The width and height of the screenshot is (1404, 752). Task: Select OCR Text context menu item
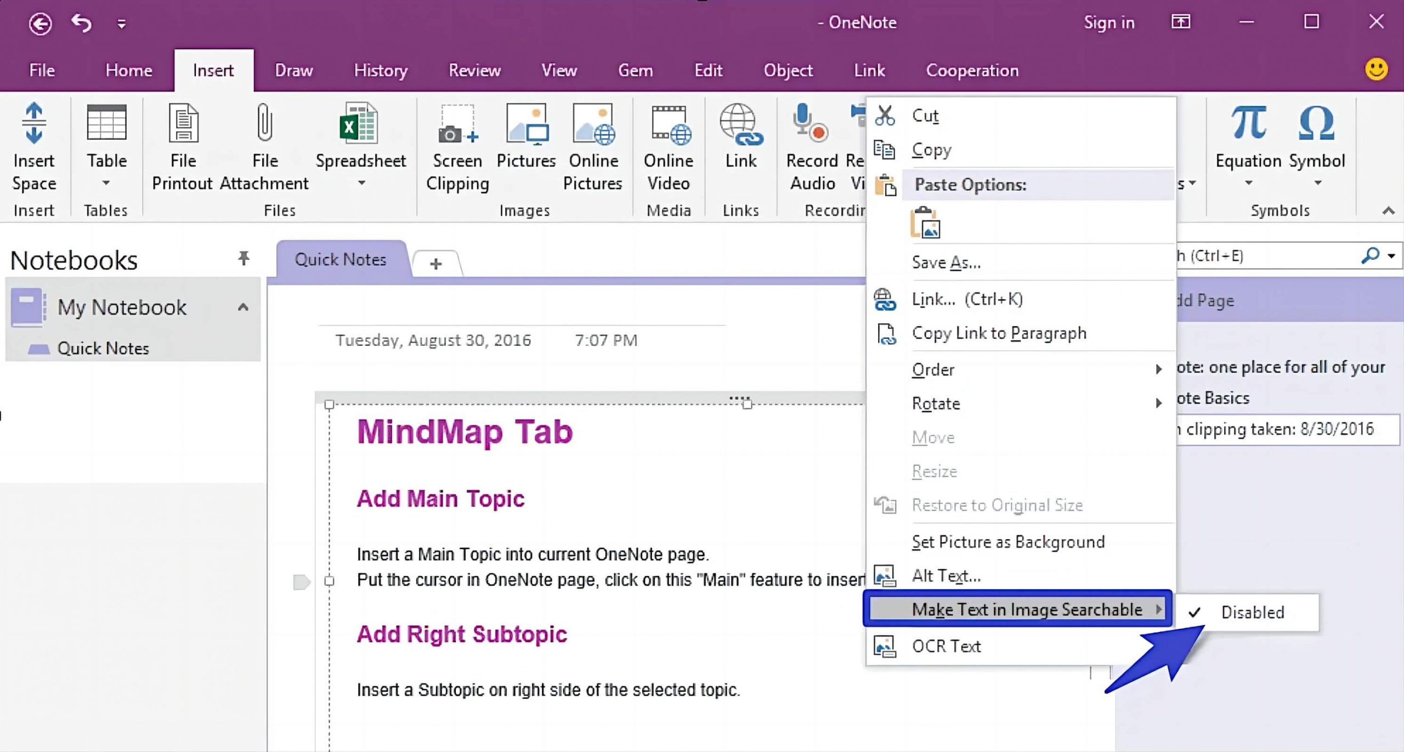(x=946, y=645)
